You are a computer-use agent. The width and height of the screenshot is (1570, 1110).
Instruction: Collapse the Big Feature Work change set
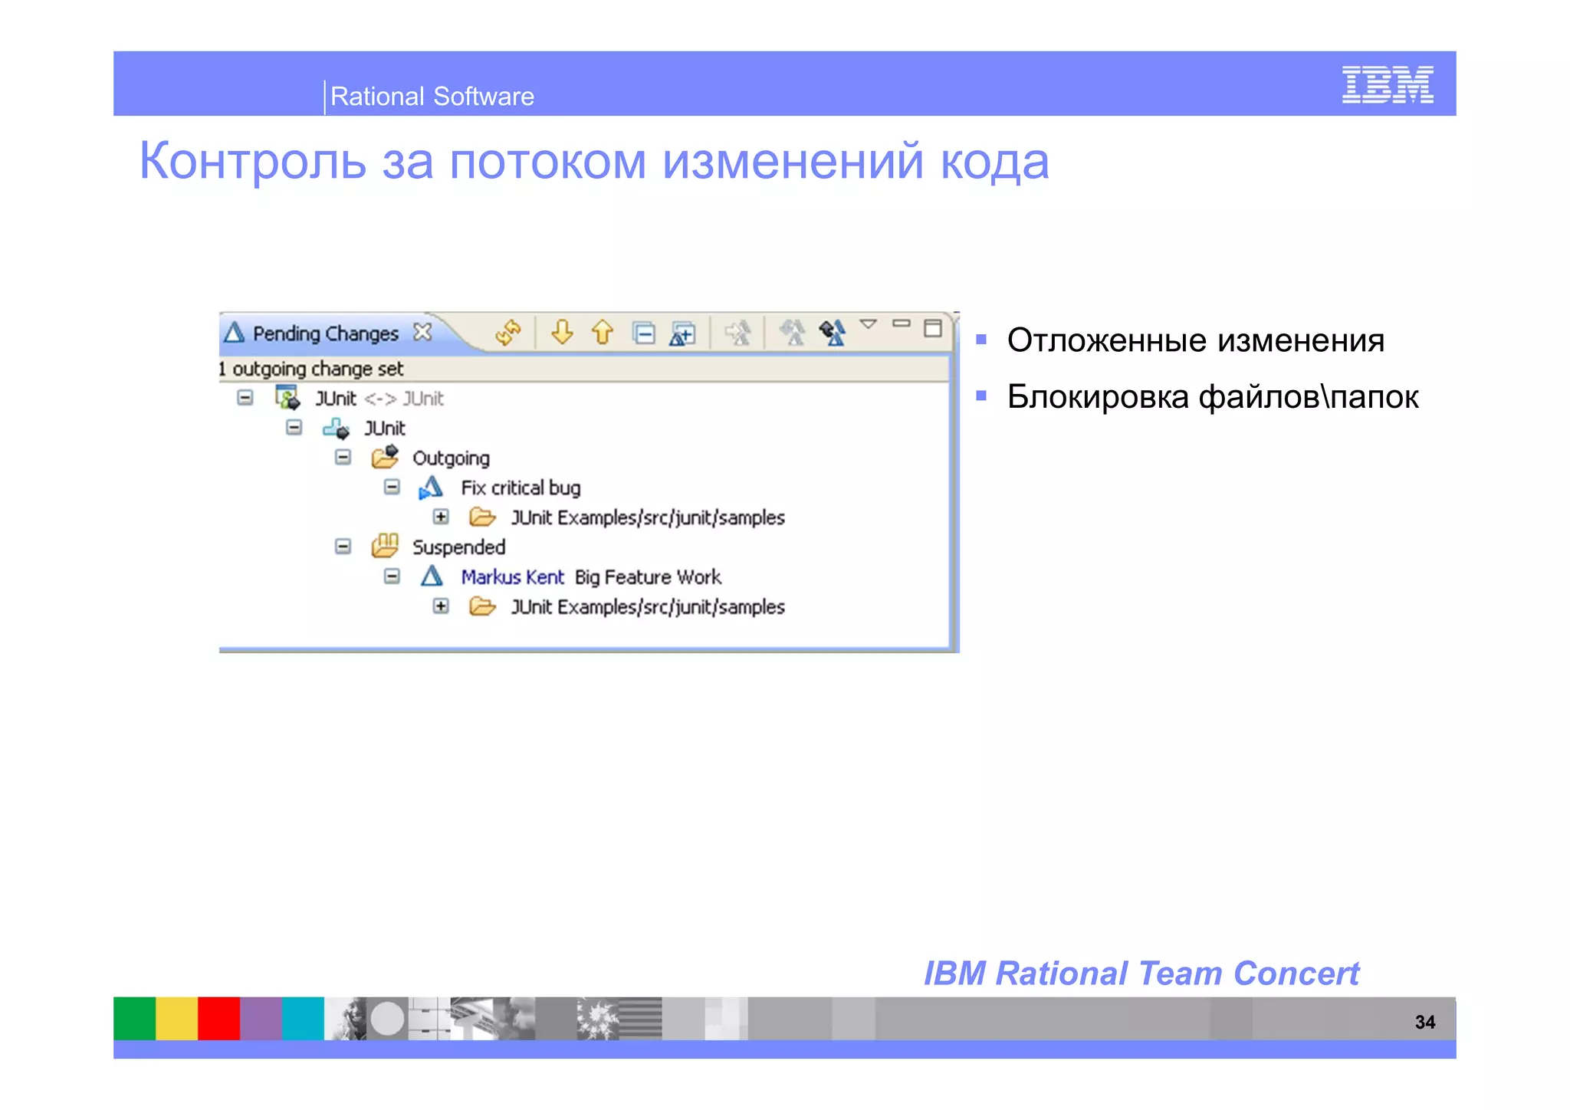point(392,576)
